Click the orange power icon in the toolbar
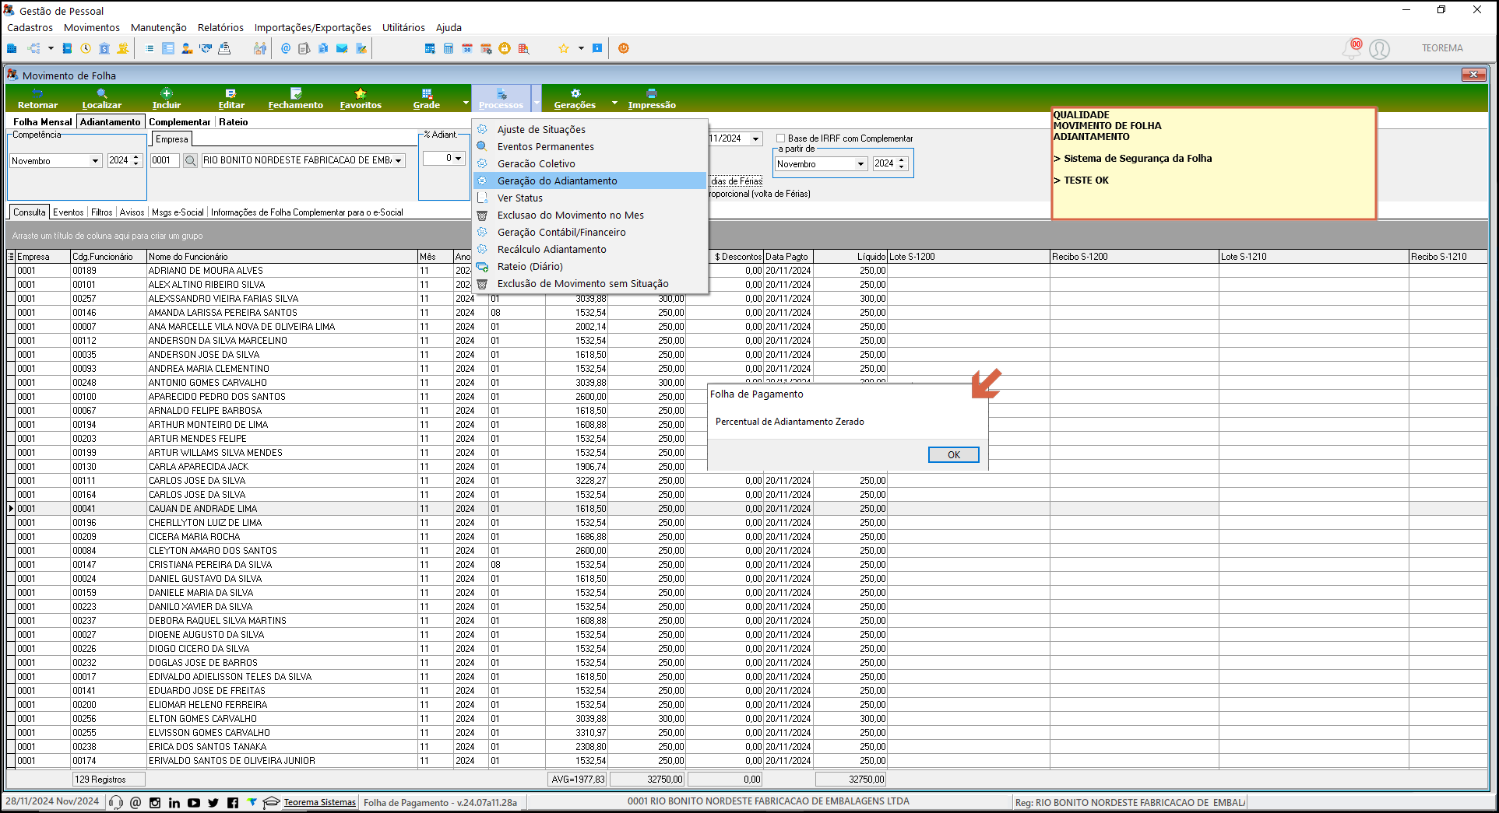This screenshot has height=813, width=1499. pyautogui.click(x=623, y=48)
